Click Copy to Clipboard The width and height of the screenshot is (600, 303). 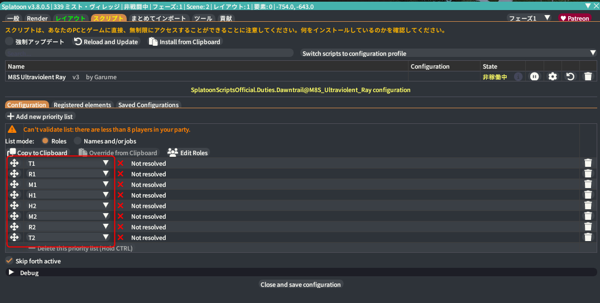[39, 152]
